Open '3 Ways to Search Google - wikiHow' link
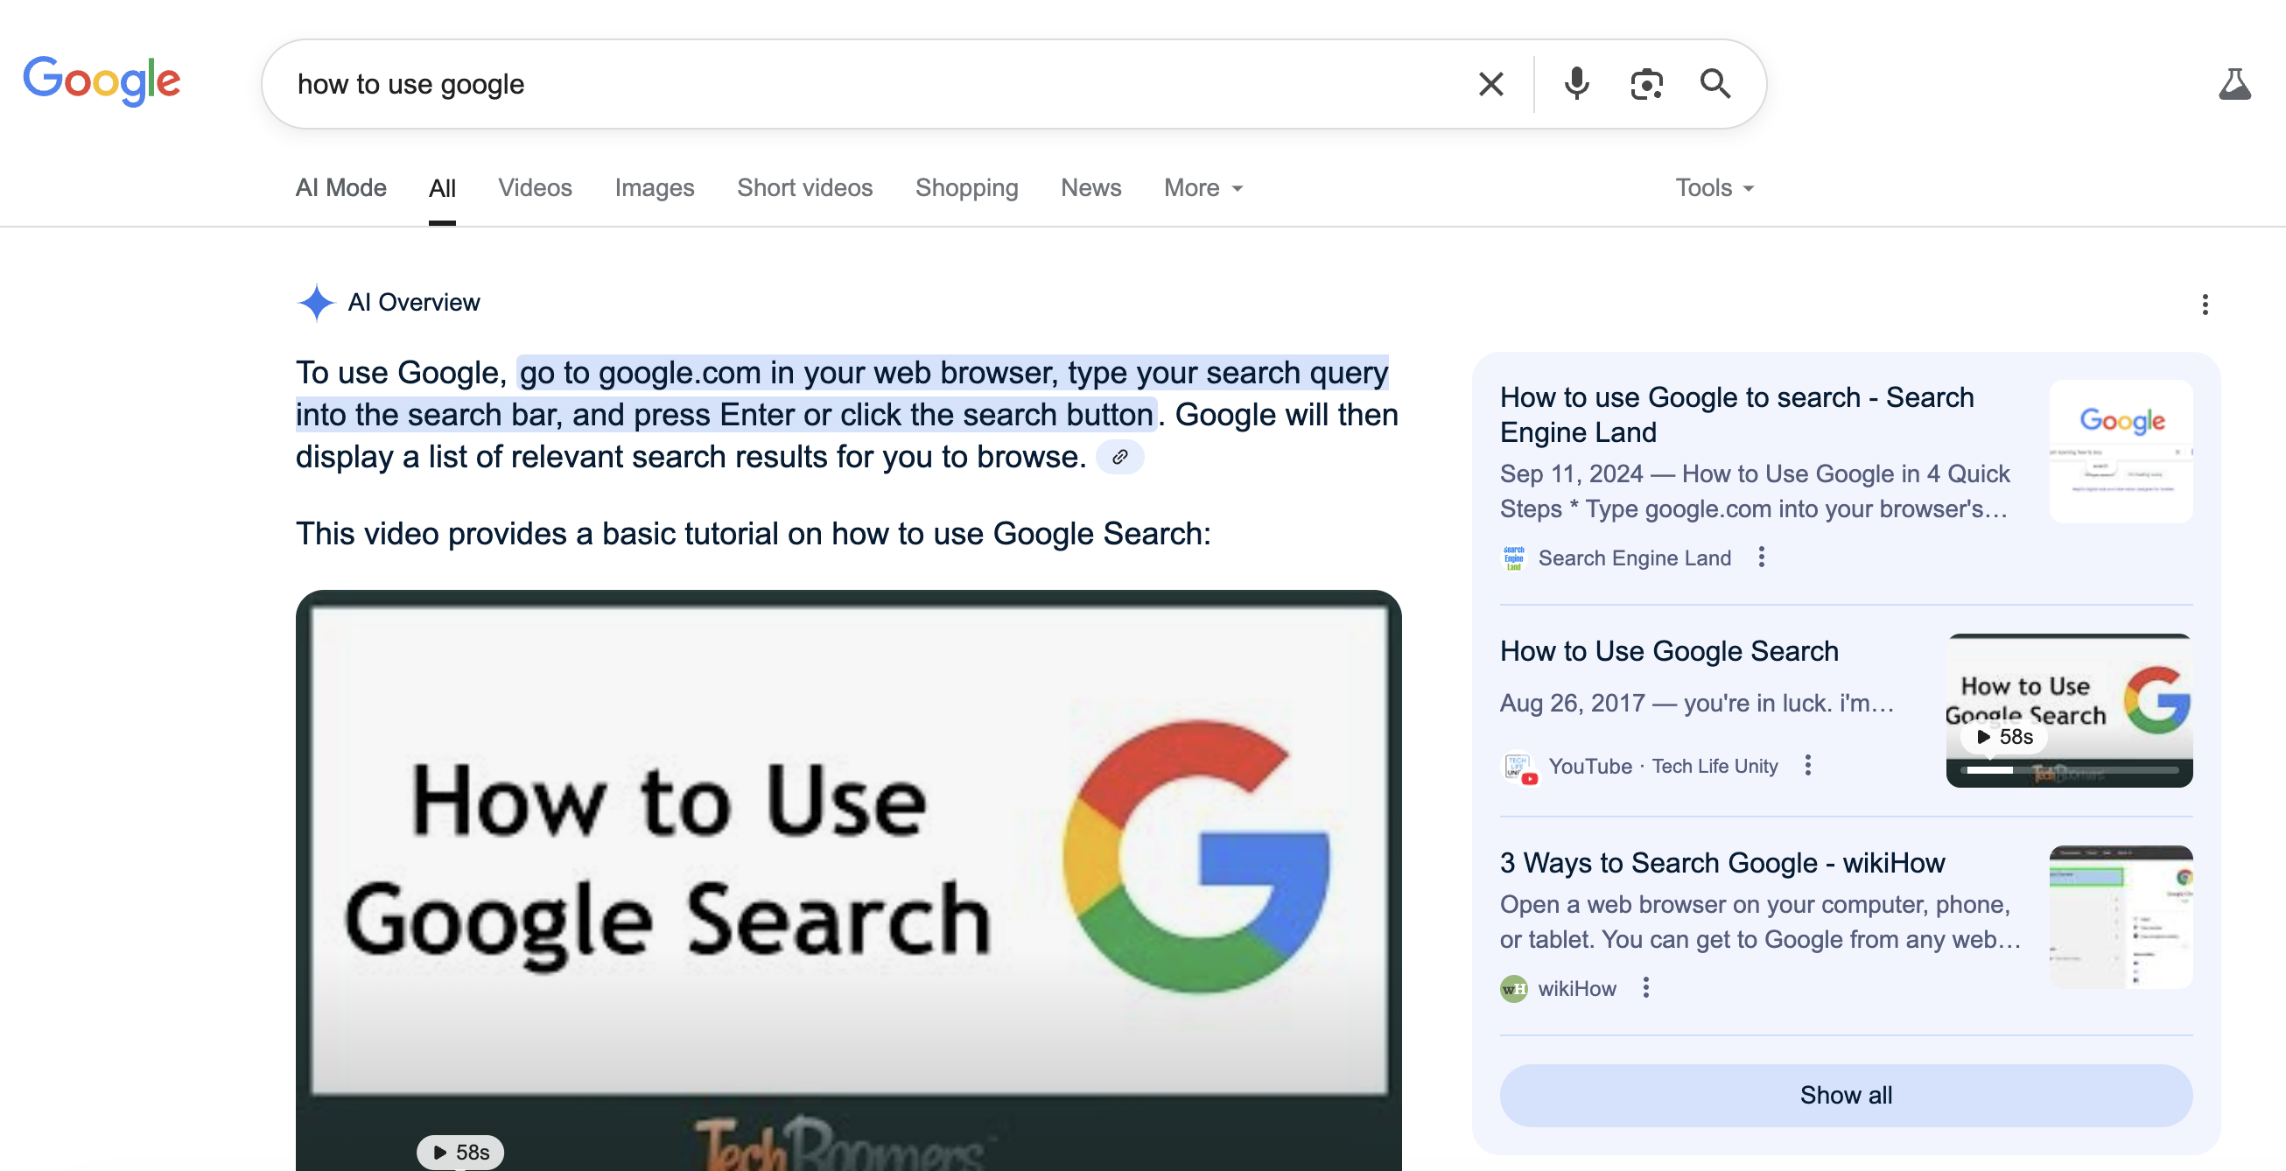 tap(1722, 862)
